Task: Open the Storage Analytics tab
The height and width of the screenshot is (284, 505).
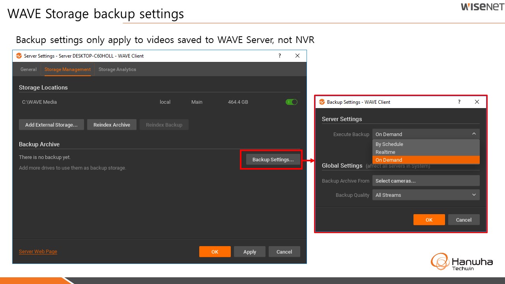Action: (117, 69)
